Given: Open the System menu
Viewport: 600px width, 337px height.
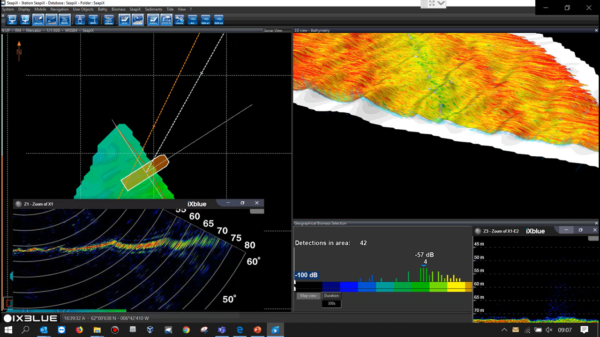Looking at the screenshot, I should click(8, 9).
